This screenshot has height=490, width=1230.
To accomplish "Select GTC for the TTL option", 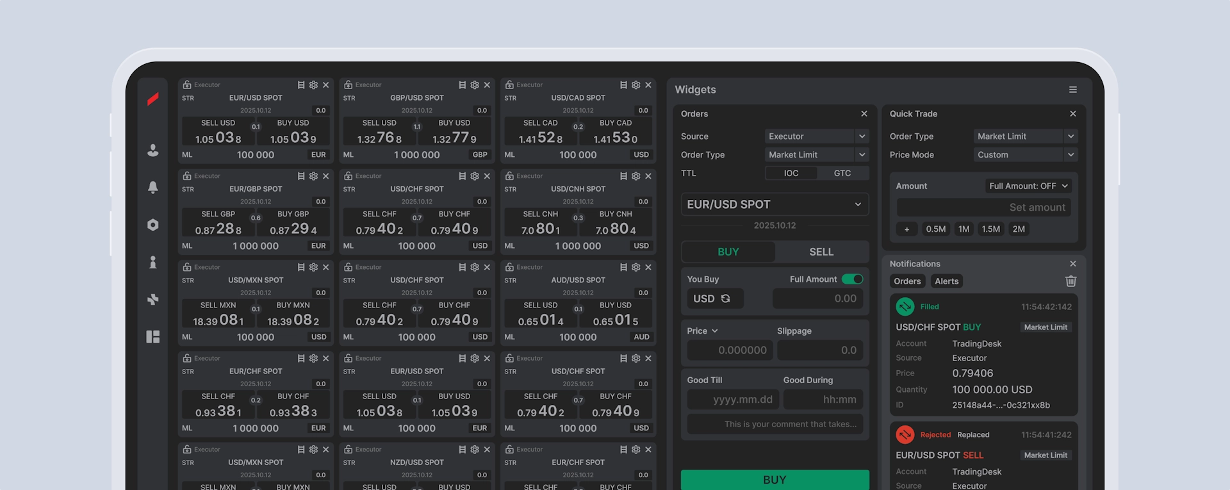I will (842, 173).
